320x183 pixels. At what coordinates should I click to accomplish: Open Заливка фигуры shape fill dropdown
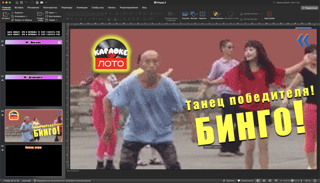pyautogui.click(x=250, y=14)
